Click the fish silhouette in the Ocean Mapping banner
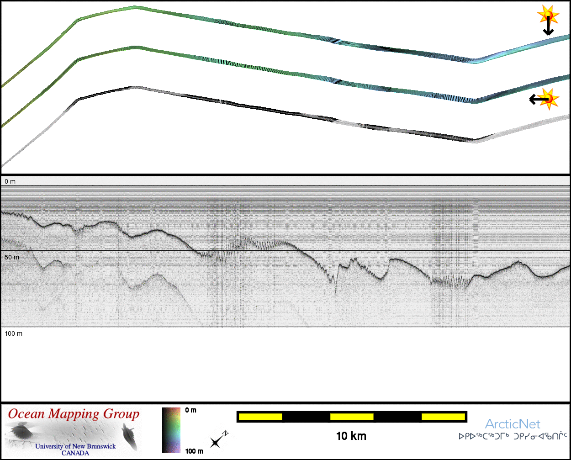This screenshot has height=460, width=571. [129, 435]
